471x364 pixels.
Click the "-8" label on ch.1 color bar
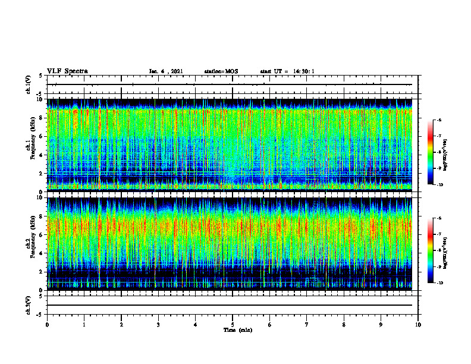click(x=439, y=152)
